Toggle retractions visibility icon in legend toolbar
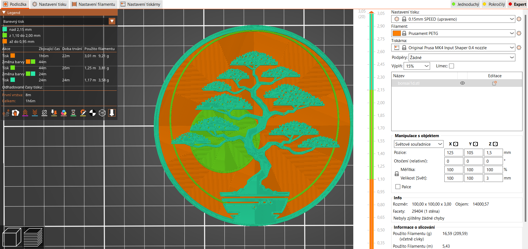Viewport: 528px width, 249px height. tap(25, 113)
